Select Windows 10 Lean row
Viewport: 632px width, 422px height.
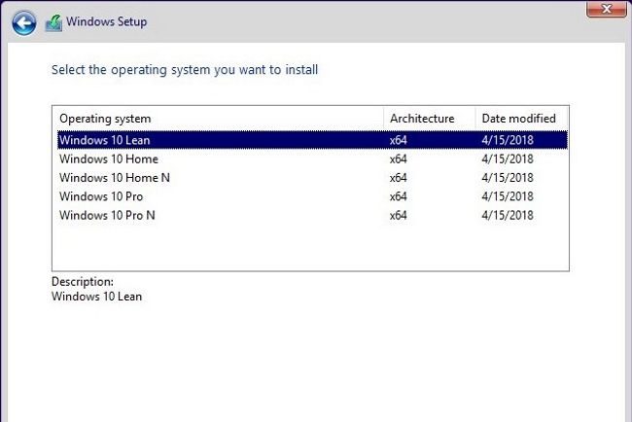tap(312, 140)
